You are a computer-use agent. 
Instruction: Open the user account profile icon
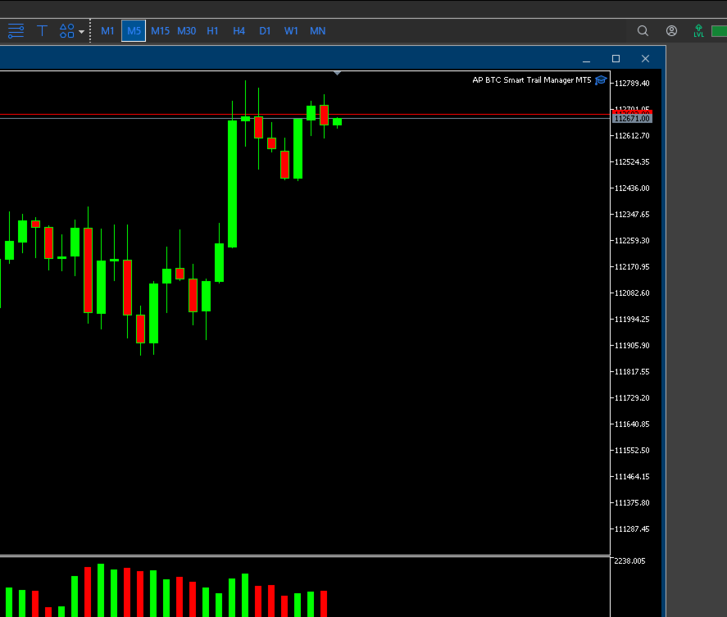click(671, 31)
